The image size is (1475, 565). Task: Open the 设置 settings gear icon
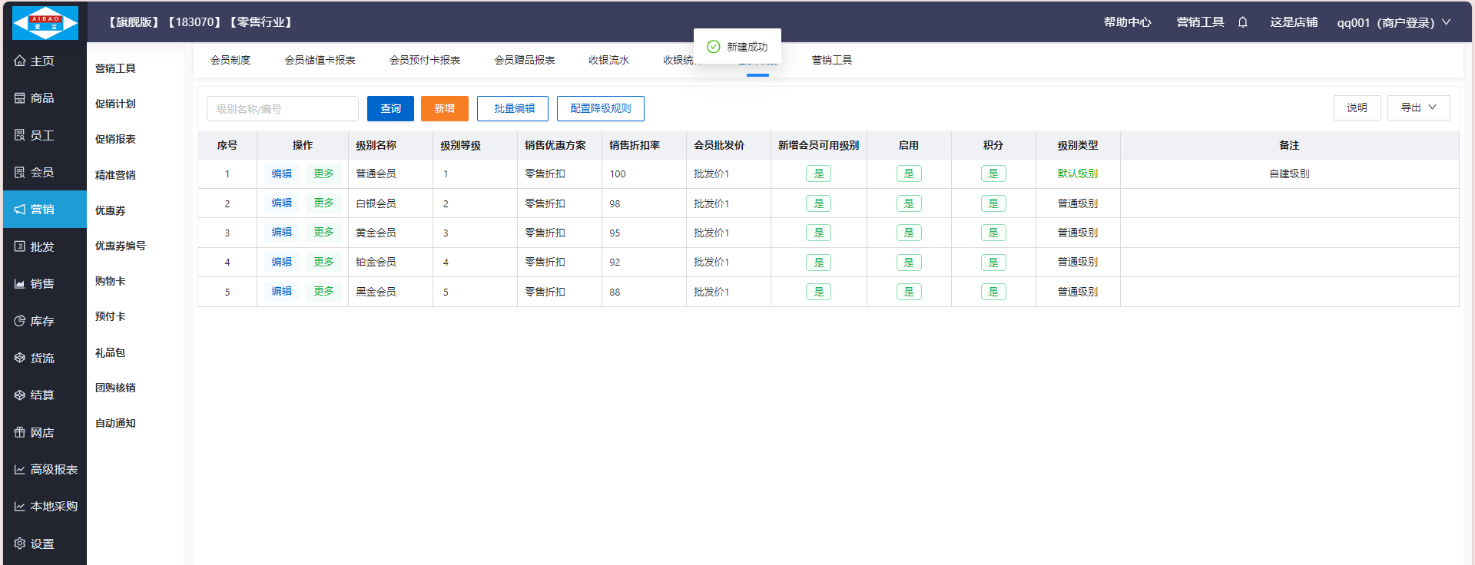[20, 544]
